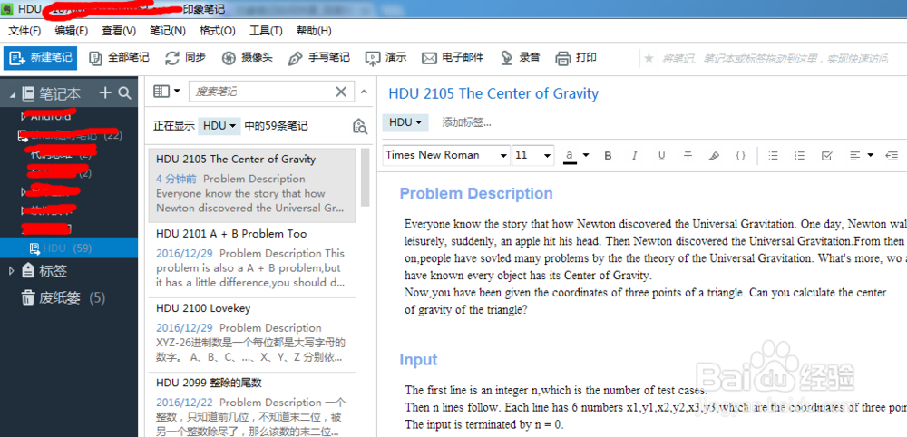This screenshot has width=907, height=437.
Task: Expand the Android notebook stack
Action: (x=24, y=116)
